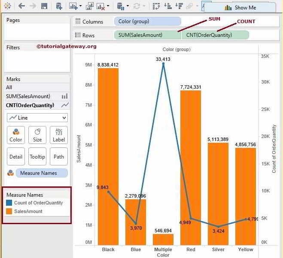Click the color icon beside Measure Names pill

click(x=10, y=173)
